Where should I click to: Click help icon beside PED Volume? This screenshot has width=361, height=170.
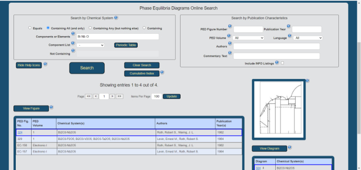[229, 36]
